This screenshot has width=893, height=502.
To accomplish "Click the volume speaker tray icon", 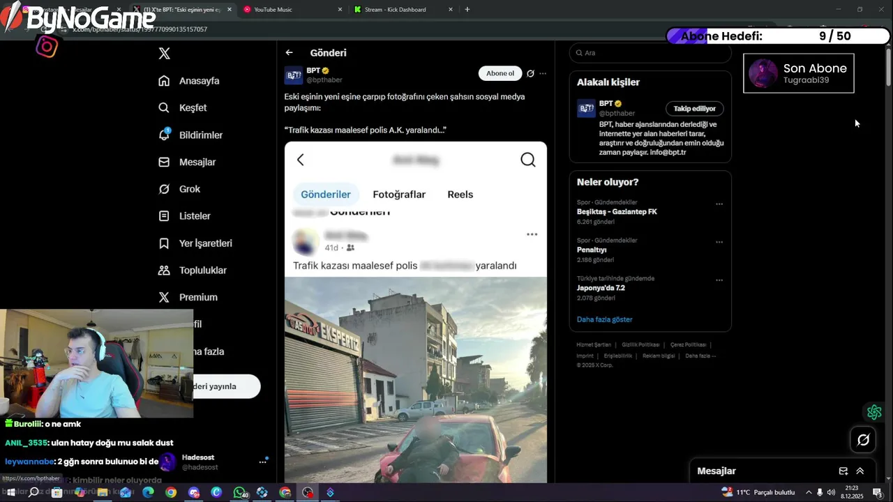I will 831,492.
